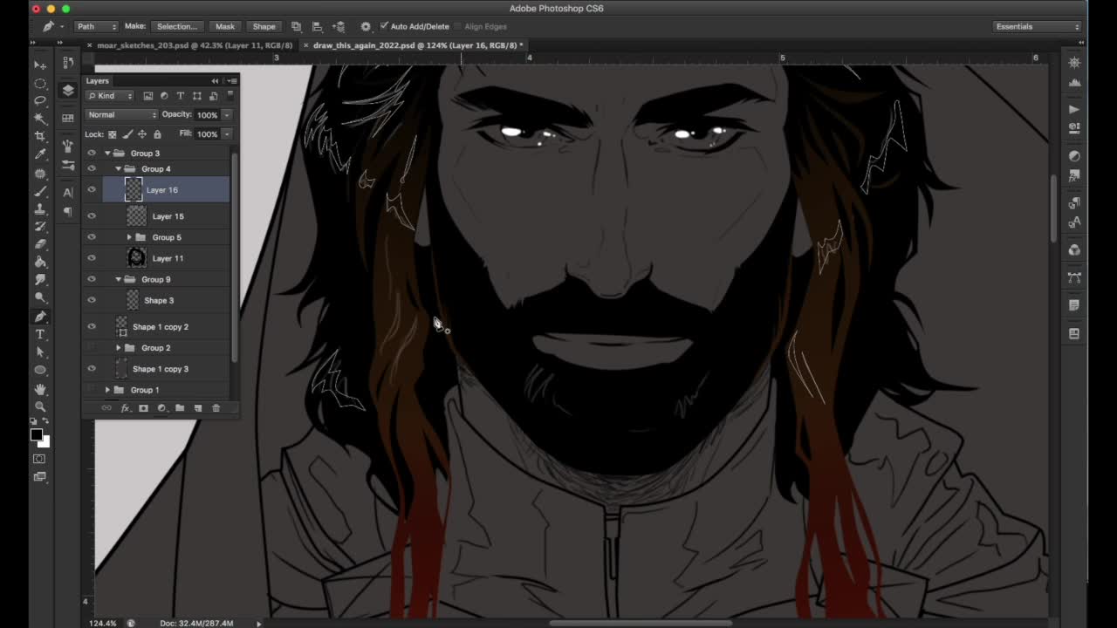This screenshot has height=628, width=1117.
Task: Hide Layer 11 visibility eye
Action: click(92, 258)
